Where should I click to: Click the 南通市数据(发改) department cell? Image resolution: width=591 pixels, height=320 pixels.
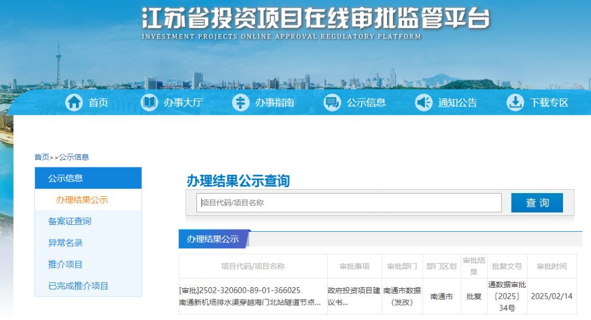click(402, 296)
